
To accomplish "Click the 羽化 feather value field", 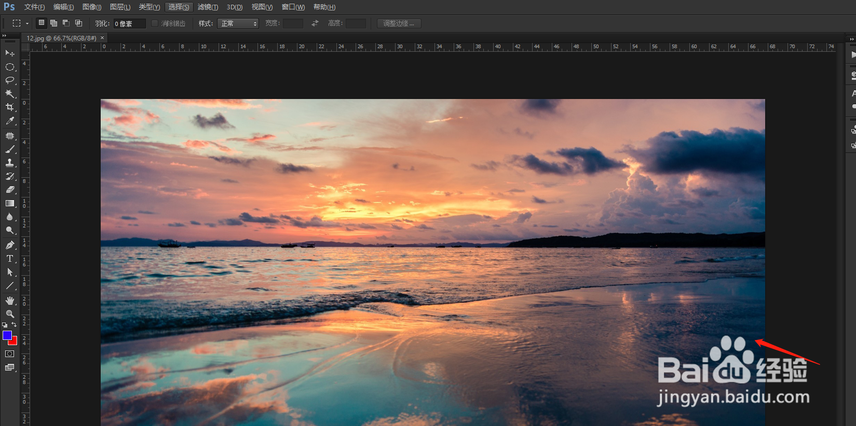I will tap(129, 24).
